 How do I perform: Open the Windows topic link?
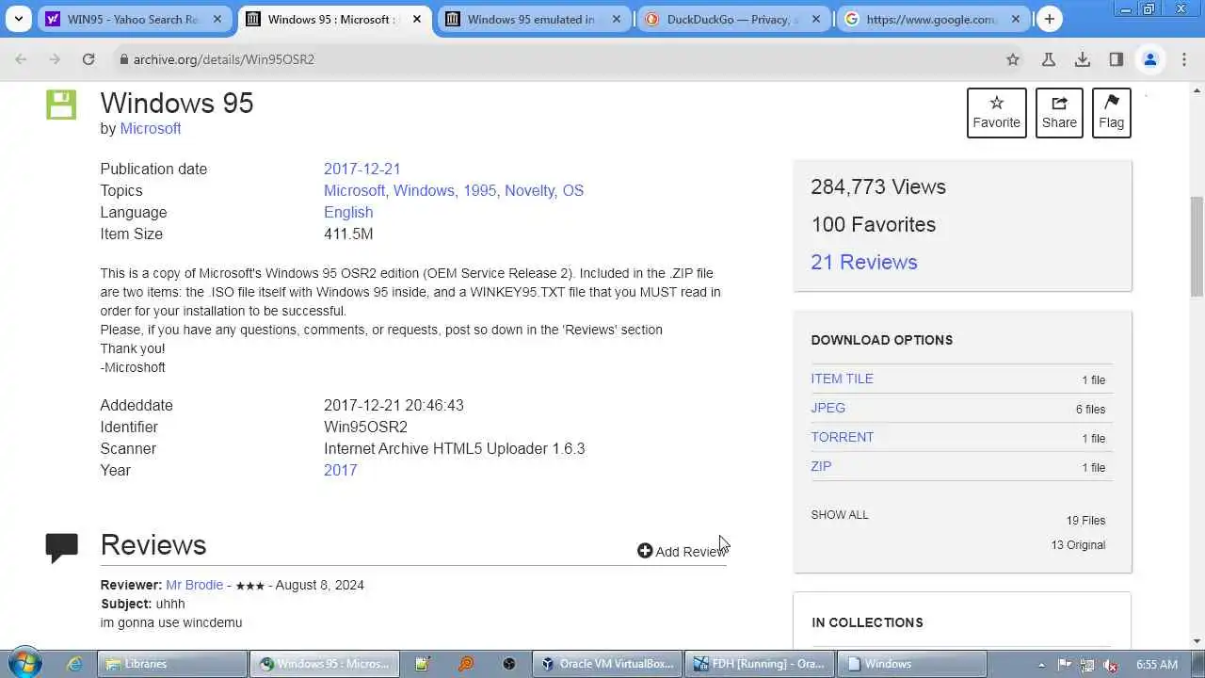coord(425,190)
